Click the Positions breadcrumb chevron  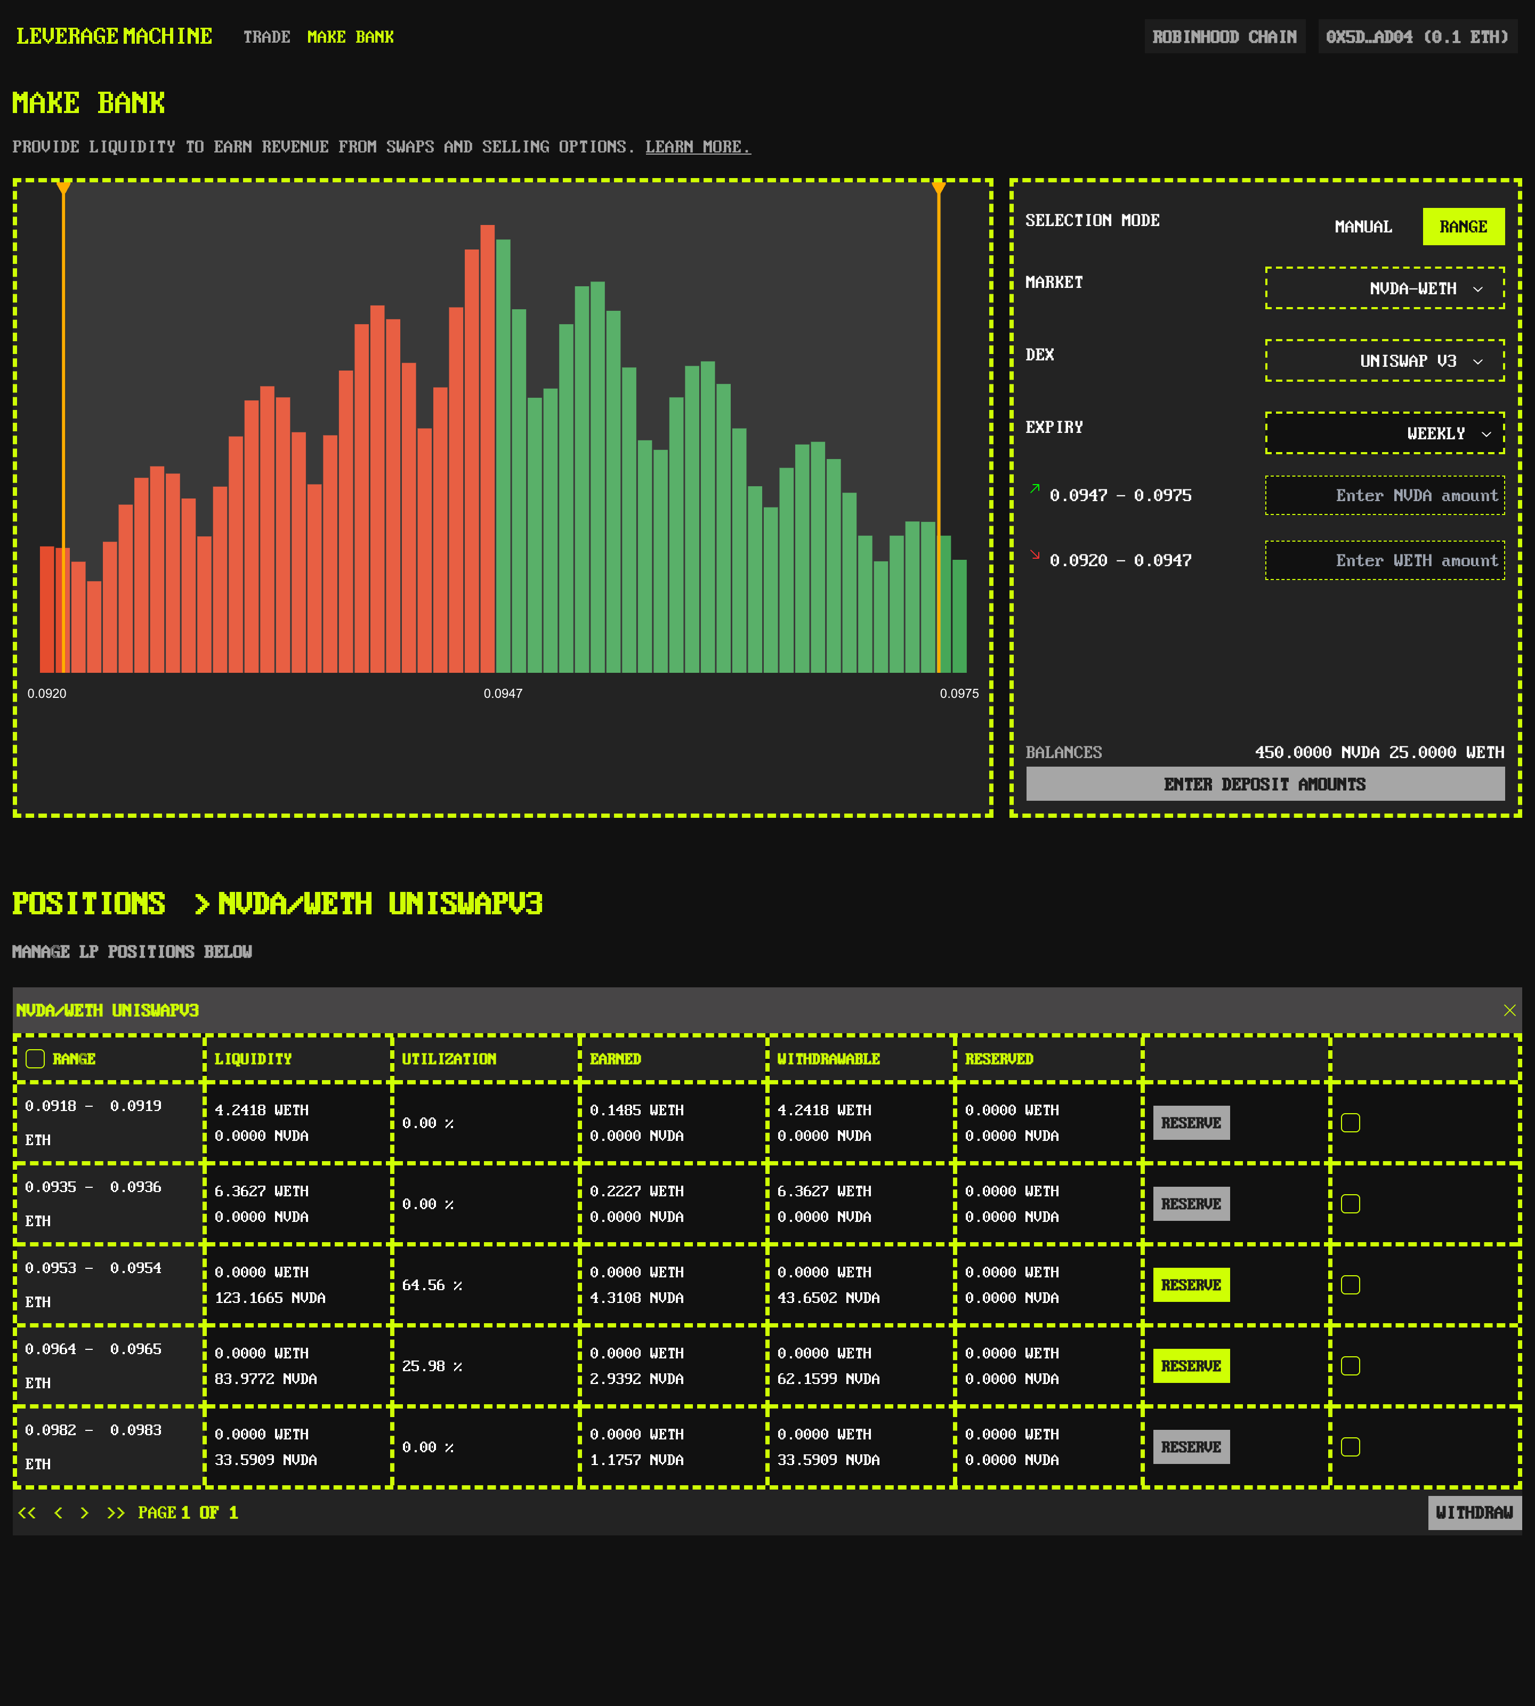(x=201, y=905)
